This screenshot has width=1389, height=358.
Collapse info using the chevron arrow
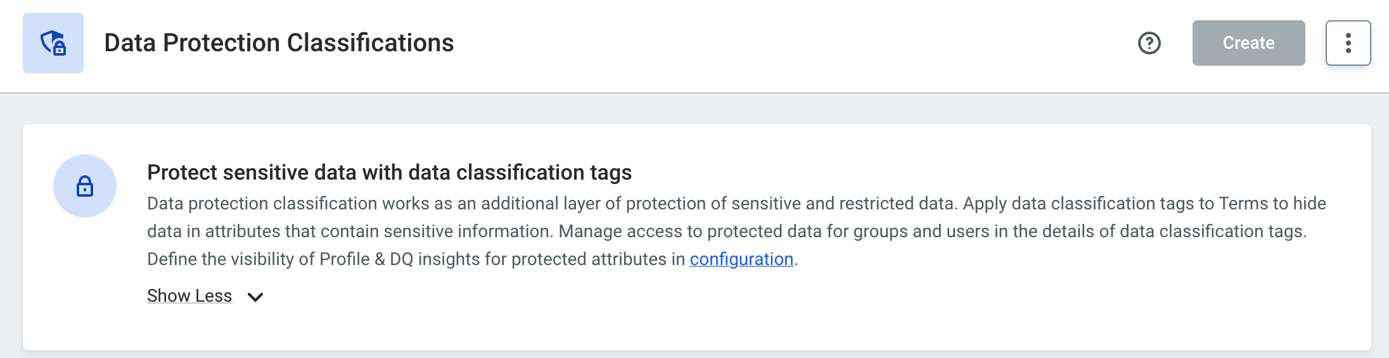255,297
